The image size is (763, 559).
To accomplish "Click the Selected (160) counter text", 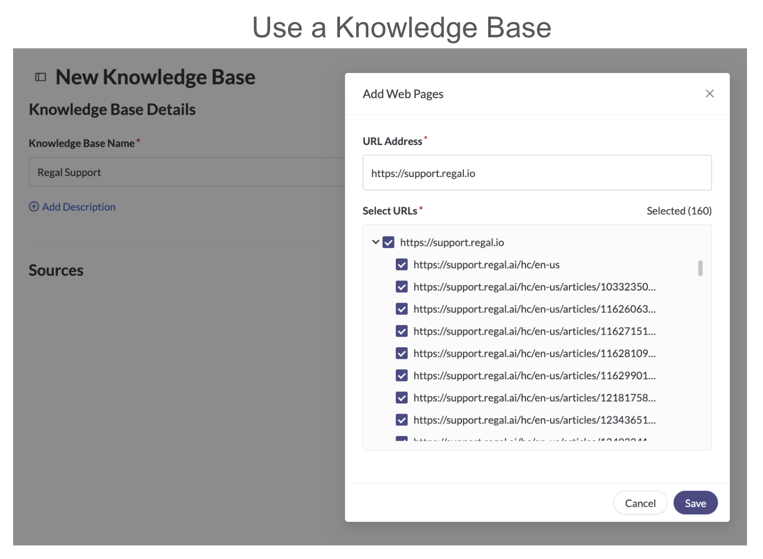I will tap(679, 211).
